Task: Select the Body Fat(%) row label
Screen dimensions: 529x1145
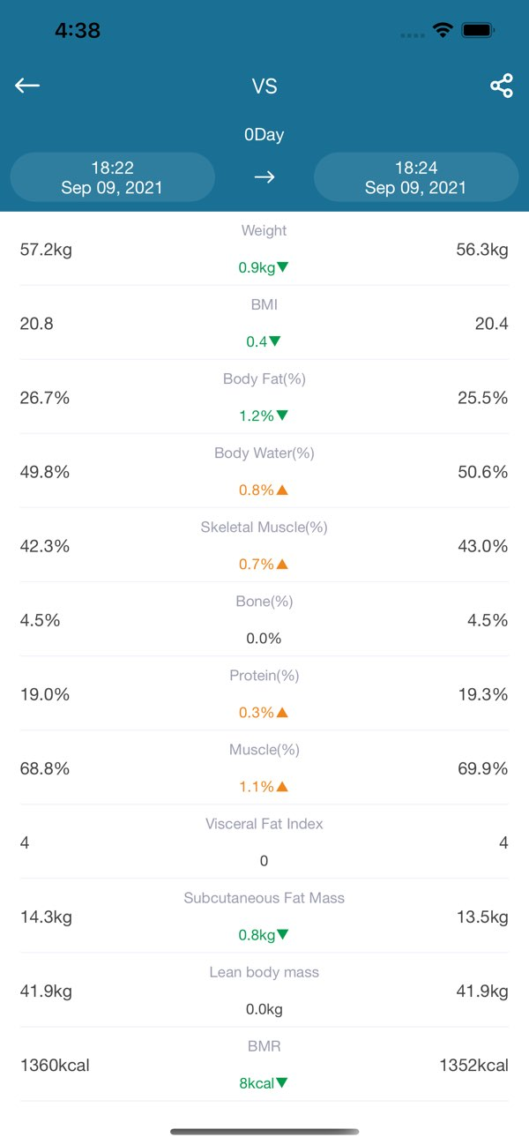Action: tap(264, 378)
